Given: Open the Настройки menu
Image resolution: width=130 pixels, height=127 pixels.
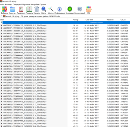Looking at the screenshot, I should point(35,5).
